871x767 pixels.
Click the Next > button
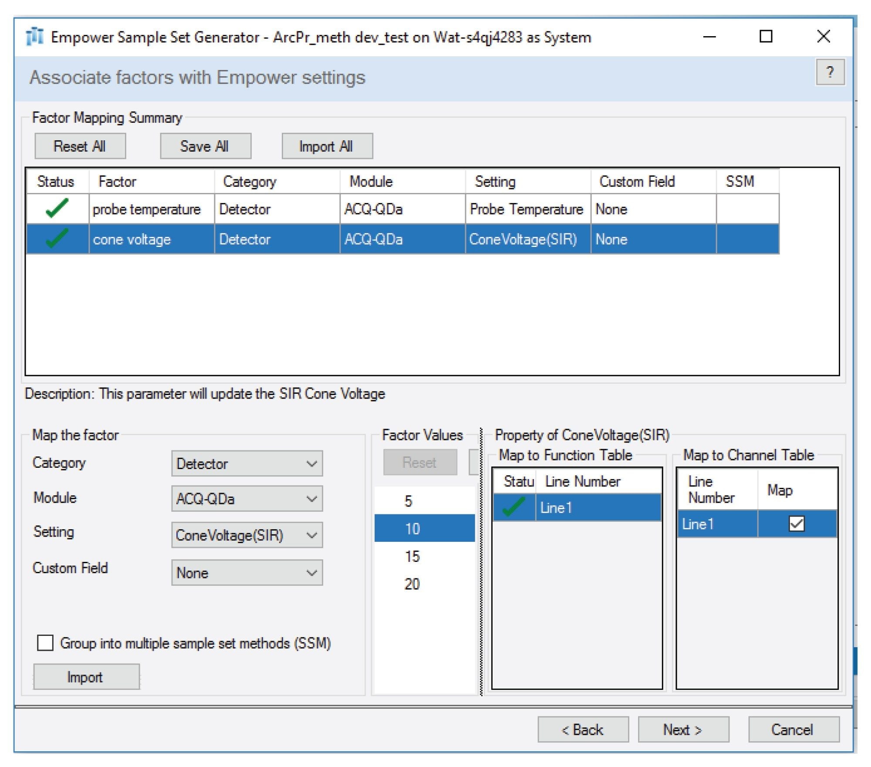tap(683, 730)
